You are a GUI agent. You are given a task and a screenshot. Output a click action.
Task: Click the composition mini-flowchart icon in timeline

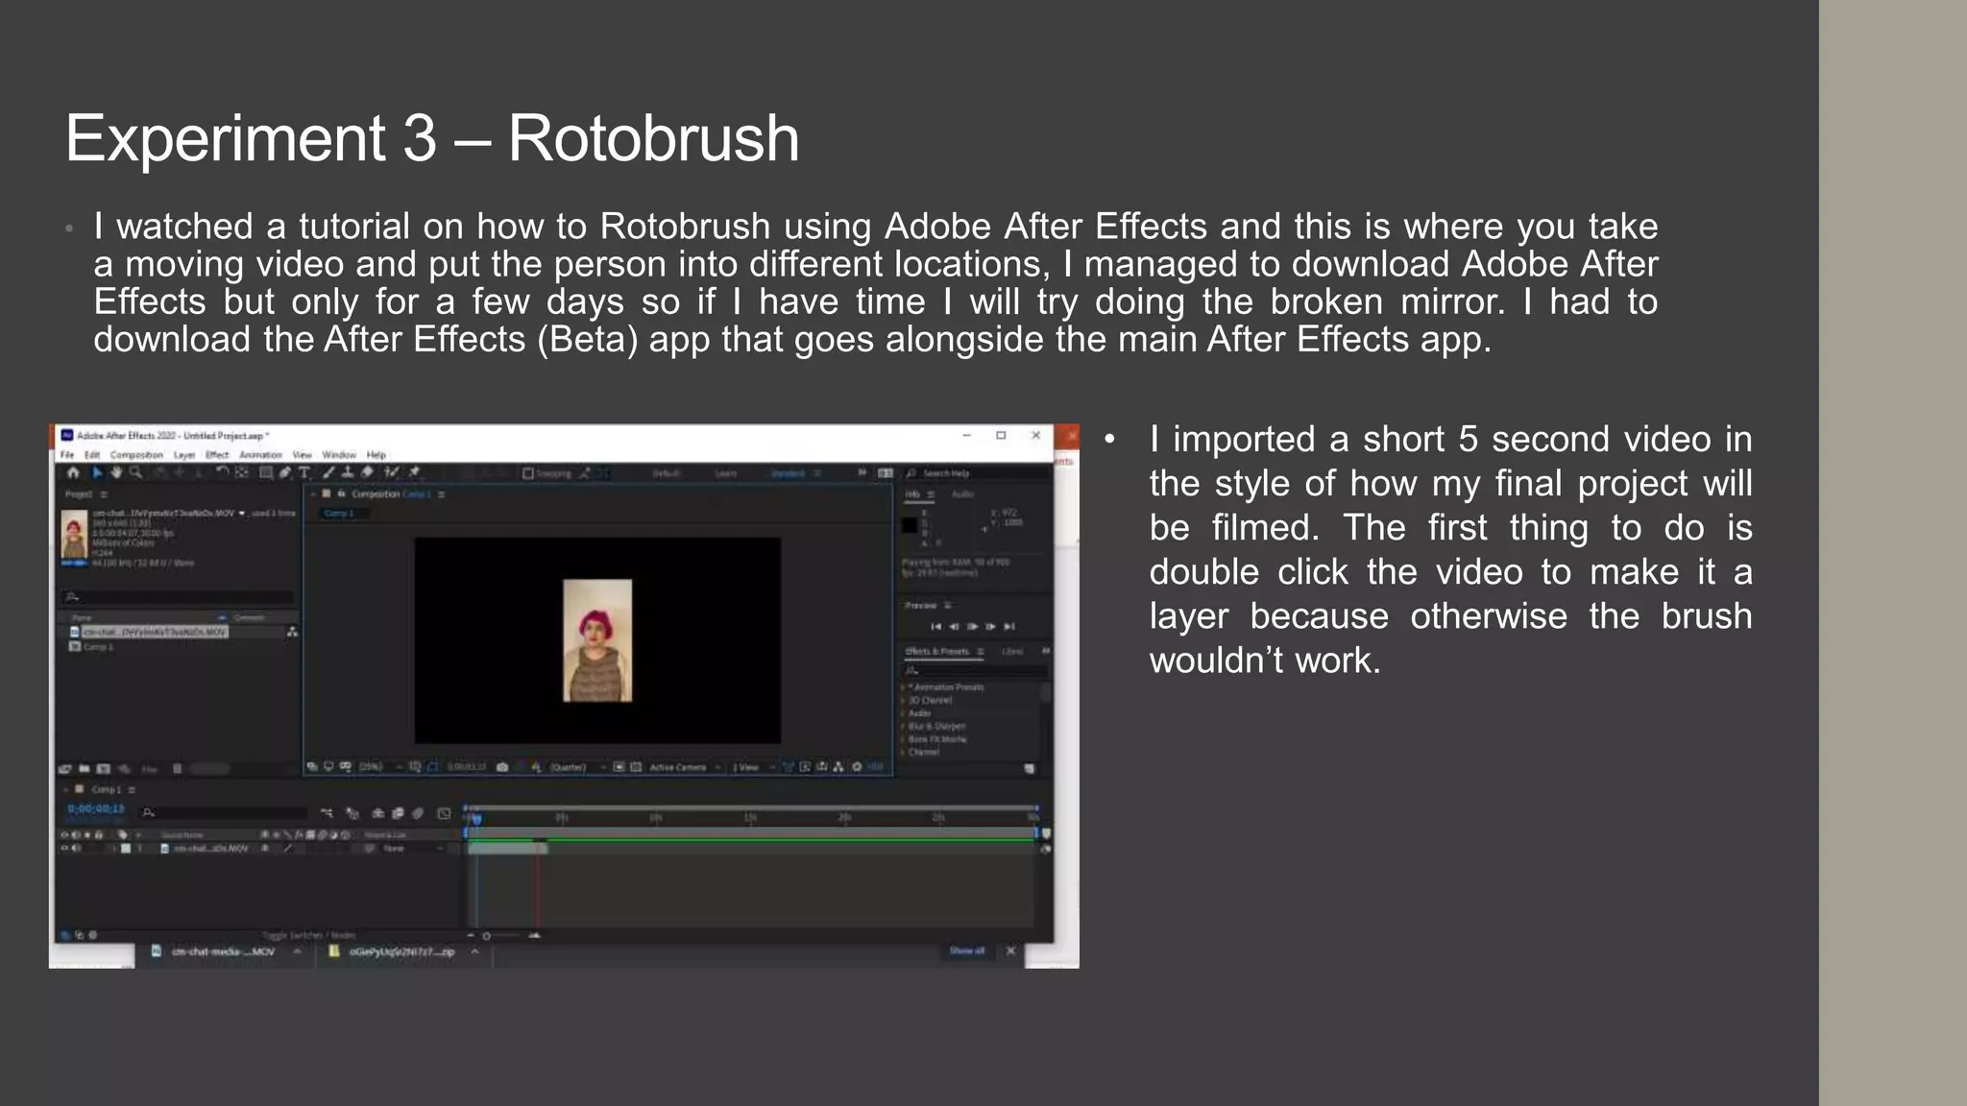pyautogui.click(x=327, y=812)
